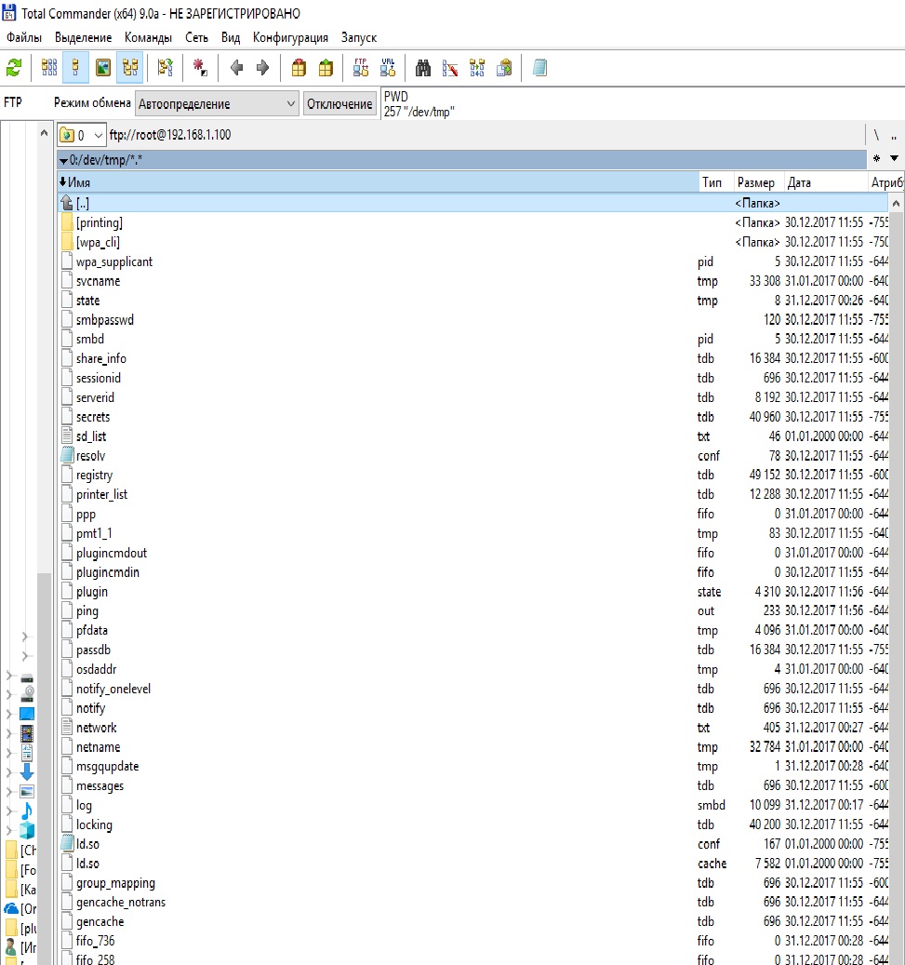Screen dimensions: 905x965
Task: Open the drive selection dropdown showing 0
Action: point(81,135)
